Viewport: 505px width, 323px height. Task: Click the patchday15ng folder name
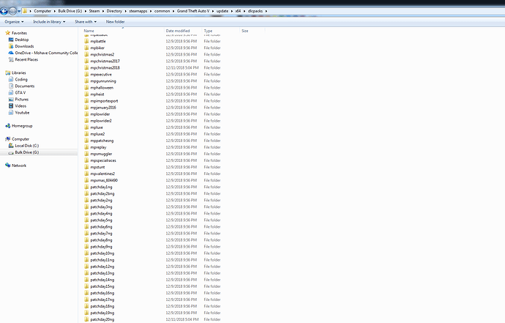[x=102, y=286]
